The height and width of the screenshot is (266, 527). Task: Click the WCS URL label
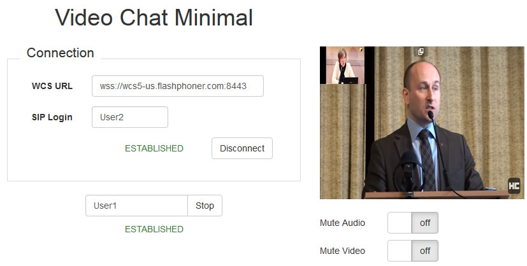(52, 86)
